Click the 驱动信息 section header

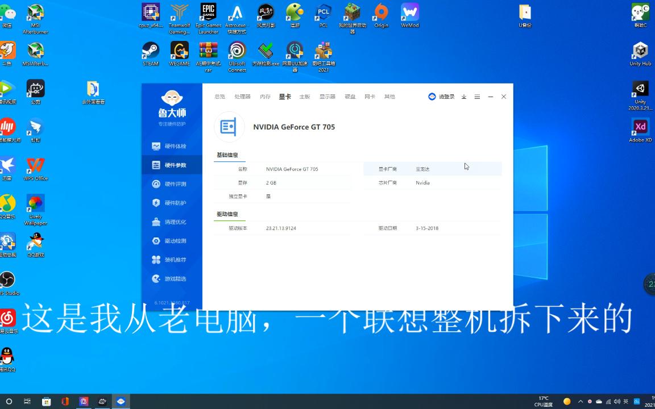click(x=227, y=214)
